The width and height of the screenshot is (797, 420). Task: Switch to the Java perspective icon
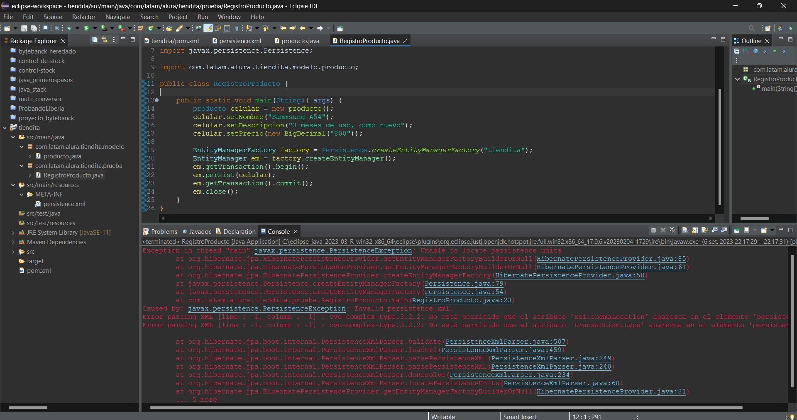780,28
